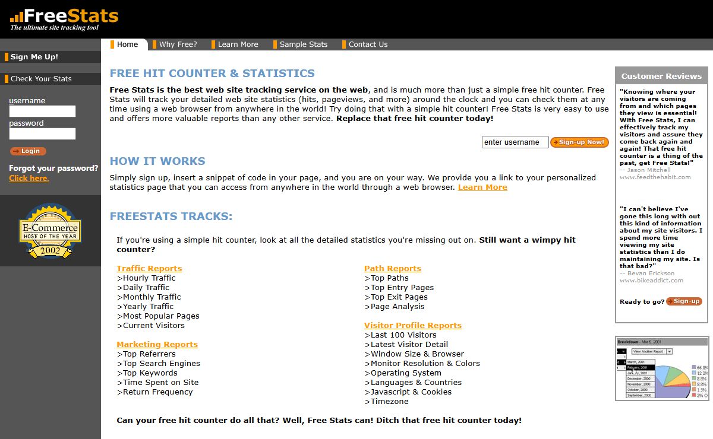
Task: Click the 'Operating System' list item
Action: point(403,373)
